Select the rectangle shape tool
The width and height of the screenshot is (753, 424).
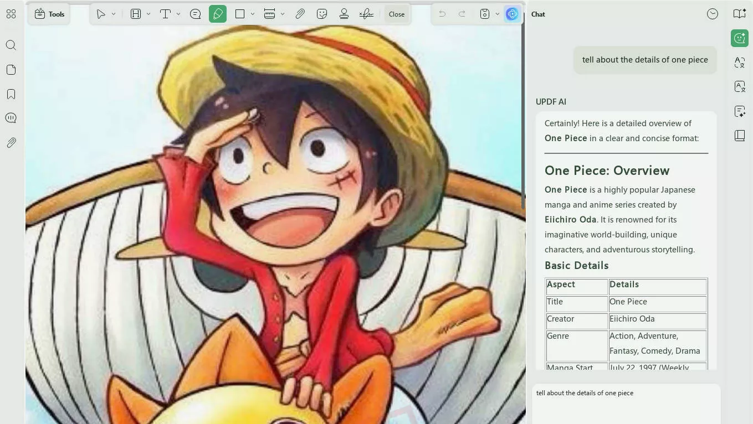point(240,14)
